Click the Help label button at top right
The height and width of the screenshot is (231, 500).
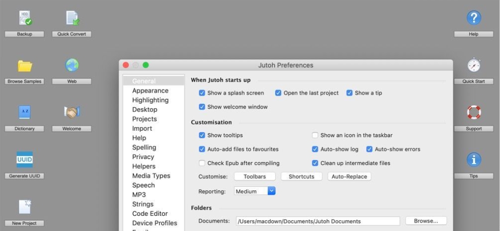(x=474, y=34)
